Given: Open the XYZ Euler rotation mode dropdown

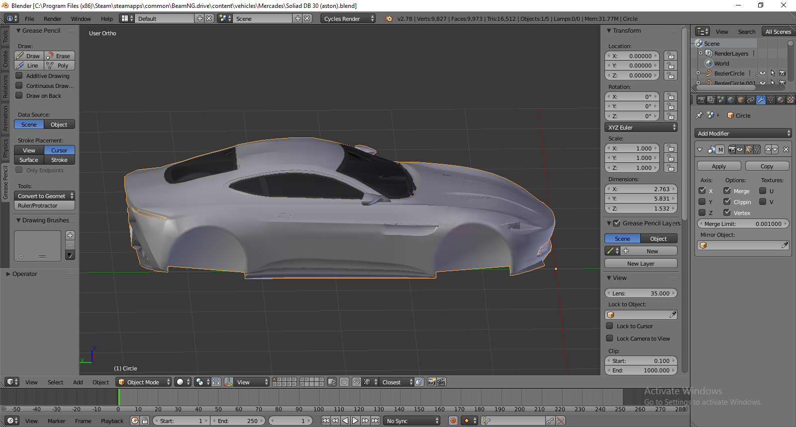Looking at the screenshot, I should [x=641, y=128].
